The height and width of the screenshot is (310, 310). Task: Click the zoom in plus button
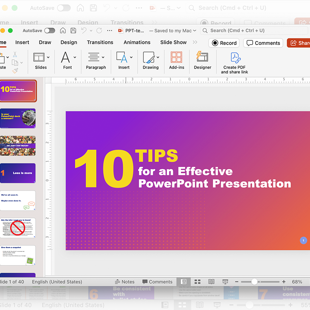click(x=284, y=282)
